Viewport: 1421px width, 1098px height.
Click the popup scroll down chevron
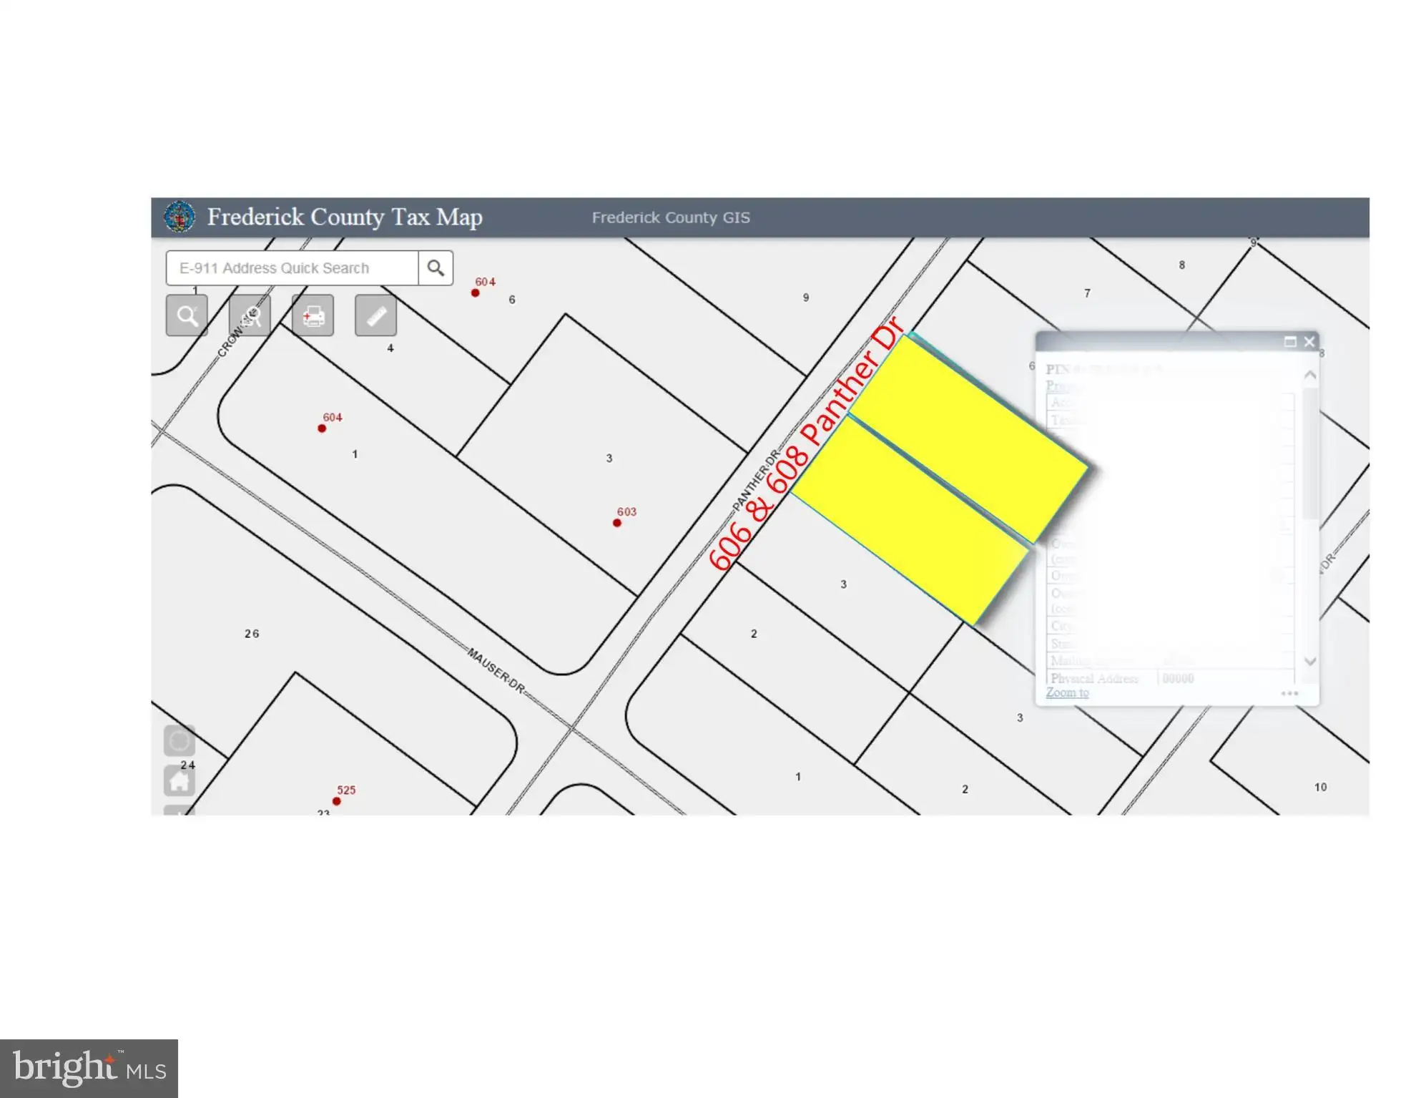click(x=1310, y=662)
